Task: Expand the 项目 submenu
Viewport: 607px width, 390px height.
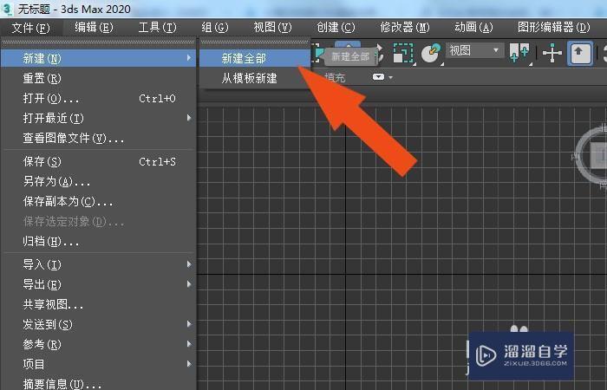Action: (x=98, y=364)
